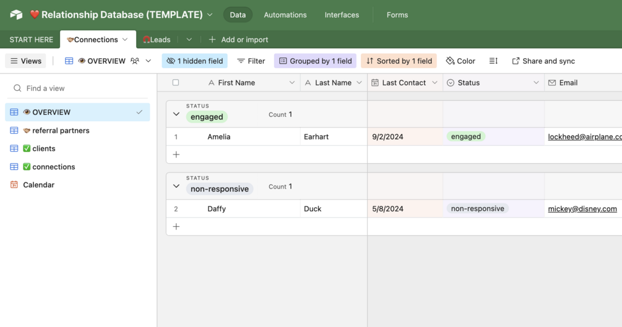Screen dimensions: 622x327
Task: Open lockheed@airplane.com email link
Action: [x=584, y=137]
